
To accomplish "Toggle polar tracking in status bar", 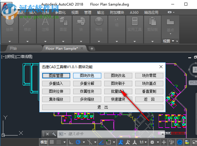I will click(x=78, y=142).
